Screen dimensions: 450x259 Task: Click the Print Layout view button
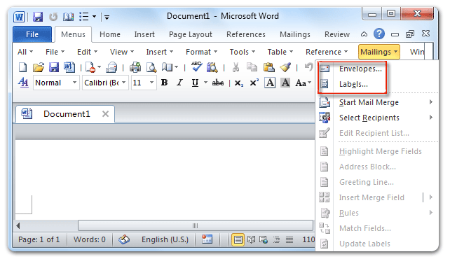(x=238, y=239)
